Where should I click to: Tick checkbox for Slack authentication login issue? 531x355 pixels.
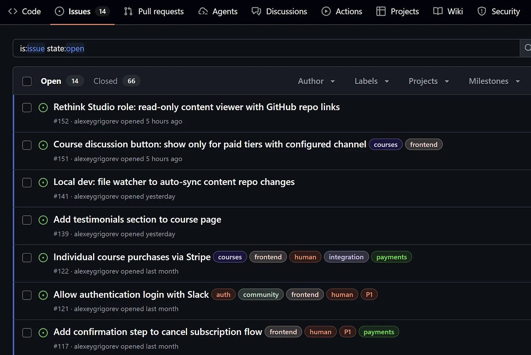tap(27, 295)
